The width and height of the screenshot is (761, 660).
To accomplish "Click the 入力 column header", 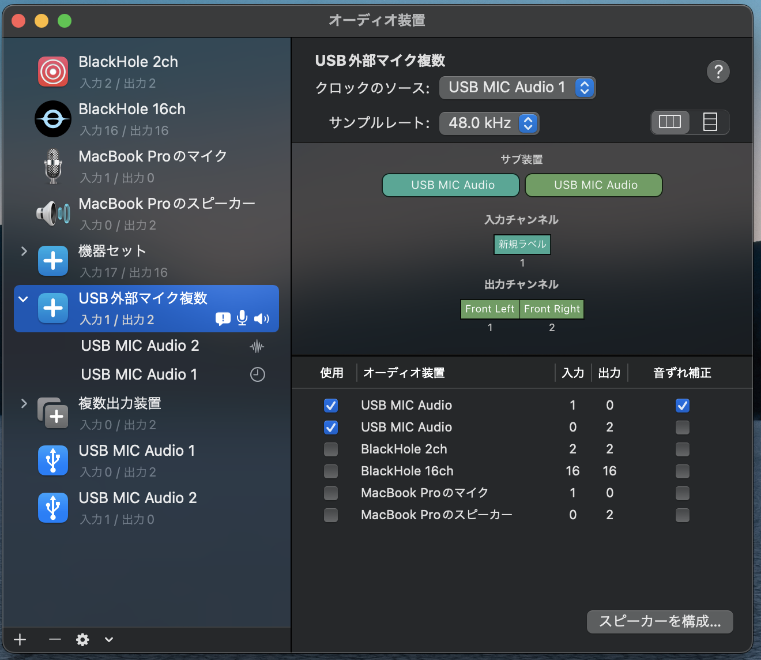I will click(x=573, y=373).
